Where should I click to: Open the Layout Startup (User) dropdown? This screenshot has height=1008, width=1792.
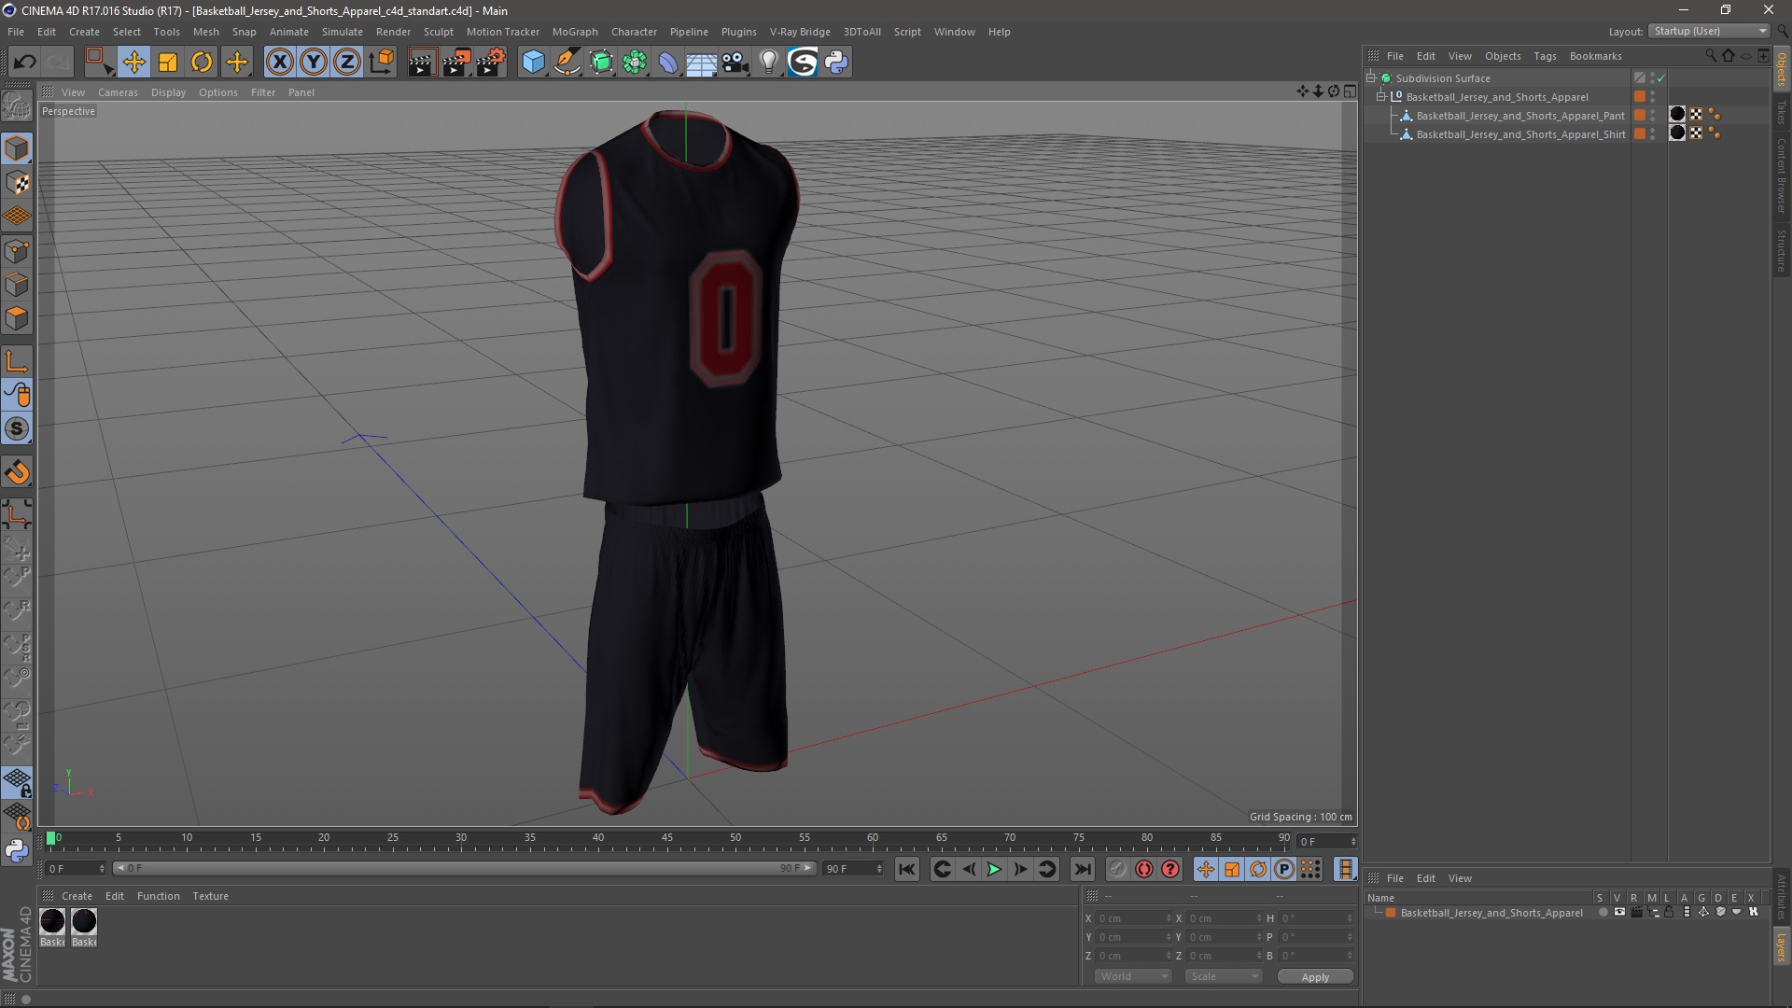[1710, 31]
